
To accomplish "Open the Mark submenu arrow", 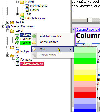I will click(x=71, y=49).
